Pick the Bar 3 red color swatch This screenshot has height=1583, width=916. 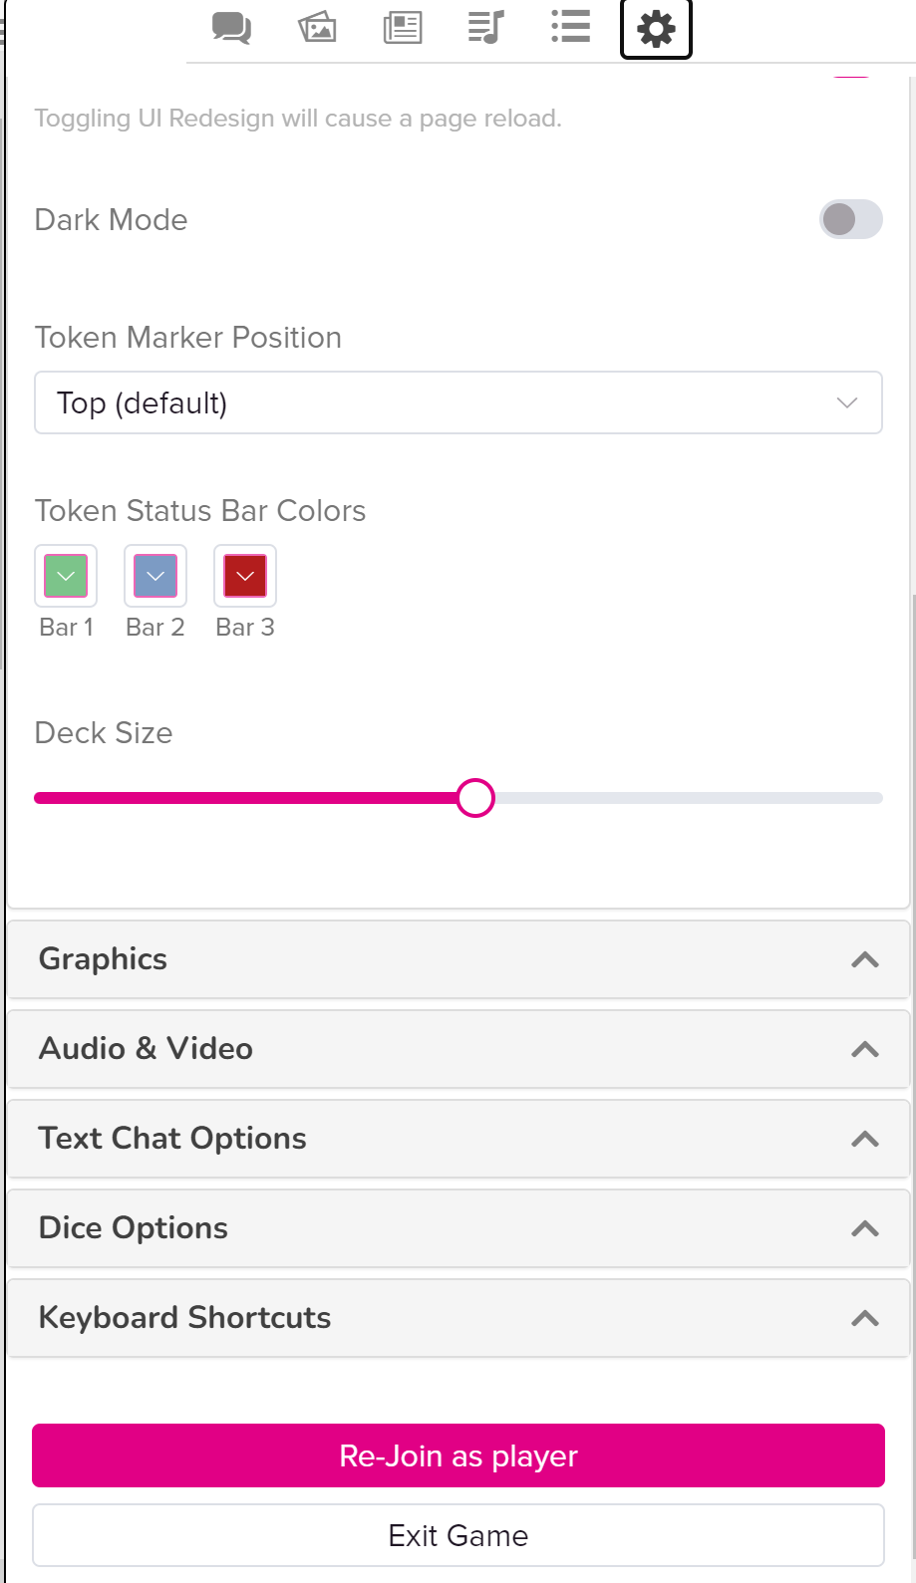pos(245,576)
